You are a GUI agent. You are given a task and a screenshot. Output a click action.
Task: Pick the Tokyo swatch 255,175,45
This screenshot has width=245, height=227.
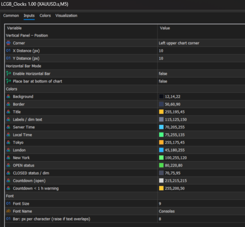tap(161, 142)
